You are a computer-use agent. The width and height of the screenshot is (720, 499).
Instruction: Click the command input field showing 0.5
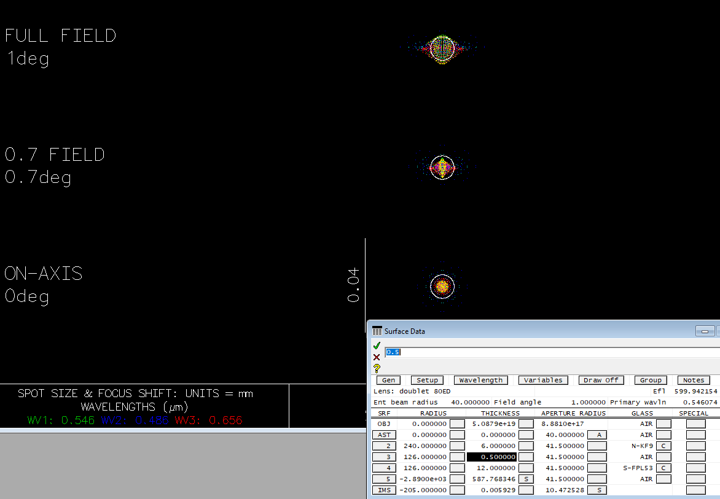[552, 352]
